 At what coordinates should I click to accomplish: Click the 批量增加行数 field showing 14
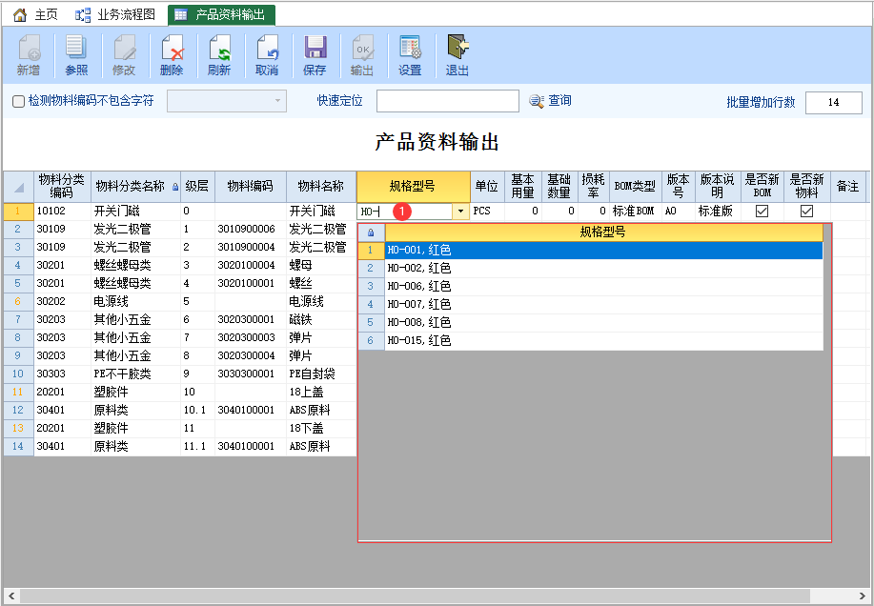(833, 103)
